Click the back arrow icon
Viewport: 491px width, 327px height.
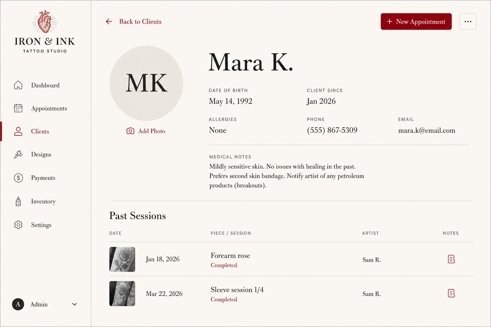(109, 21)
